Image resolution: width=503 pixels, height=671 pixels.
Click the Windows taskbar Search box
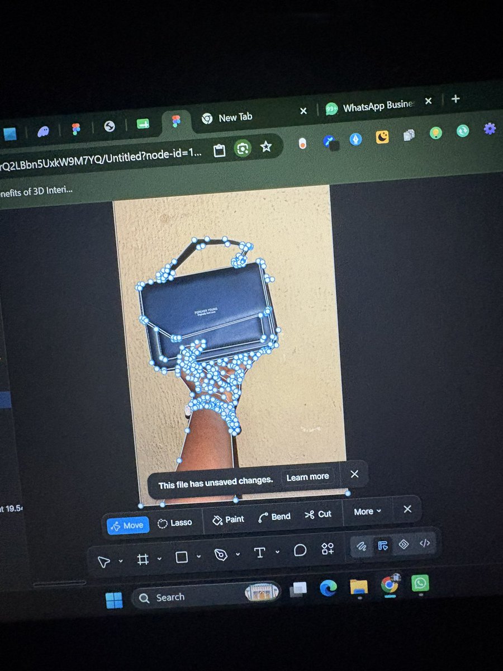pyautogui.click(x=207, y=595)
